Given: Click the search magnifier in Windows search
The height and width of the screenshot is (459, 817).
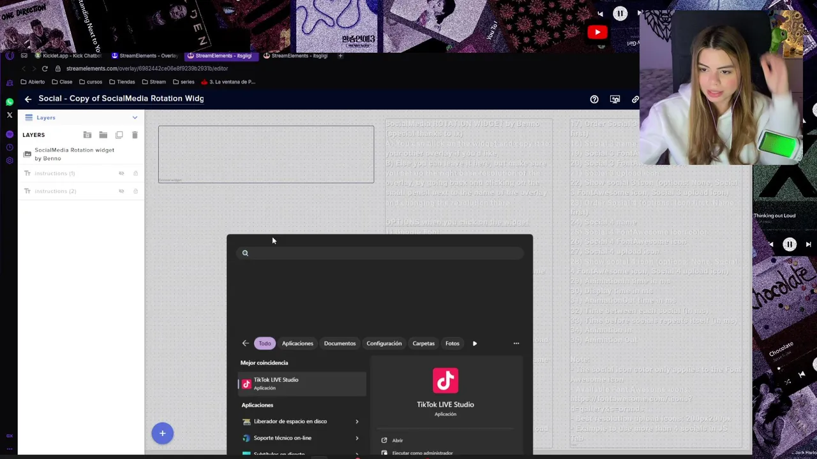Looking at the screenshot, I should click(245, 253).
